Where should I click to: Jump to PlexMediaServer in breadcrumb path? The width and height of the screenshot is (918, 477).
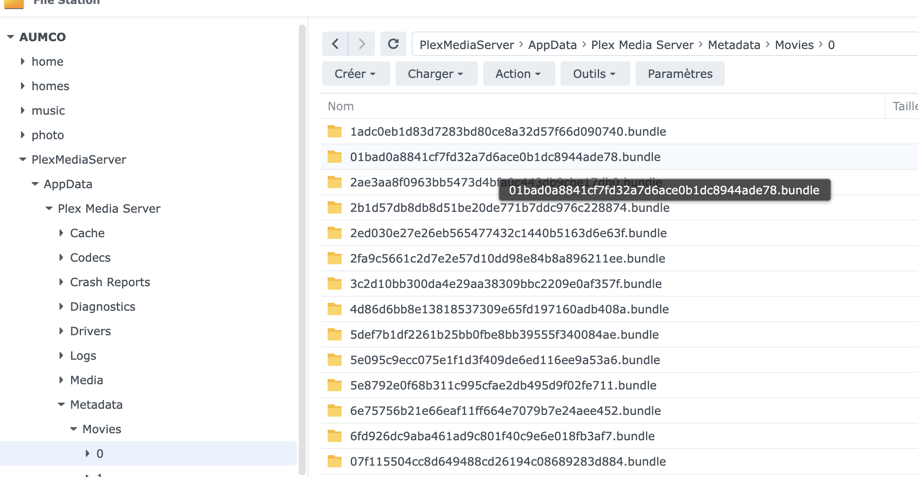[x=466, y=45]
